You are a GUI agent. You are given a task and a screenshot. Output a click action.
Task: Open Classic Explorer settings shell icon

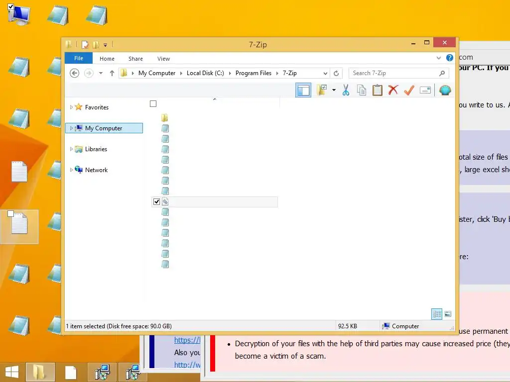[x=445, y=90]
